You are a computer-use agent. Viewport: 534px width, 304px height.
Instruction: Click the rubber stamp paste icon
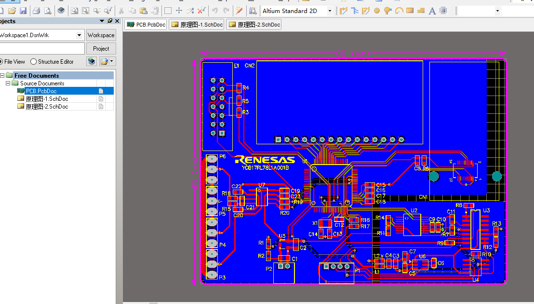tap(155, 11)
